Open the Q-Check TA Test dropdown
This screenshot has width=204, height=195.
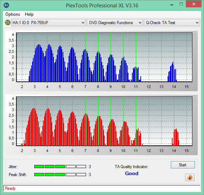click(172, 23)
